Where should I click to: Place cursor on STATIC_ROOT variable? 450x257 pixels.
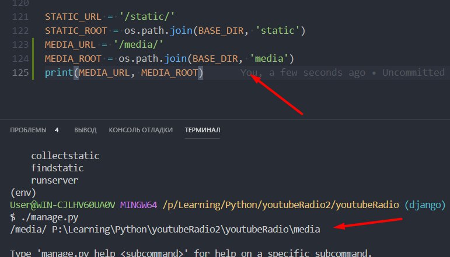coord(76,31)
